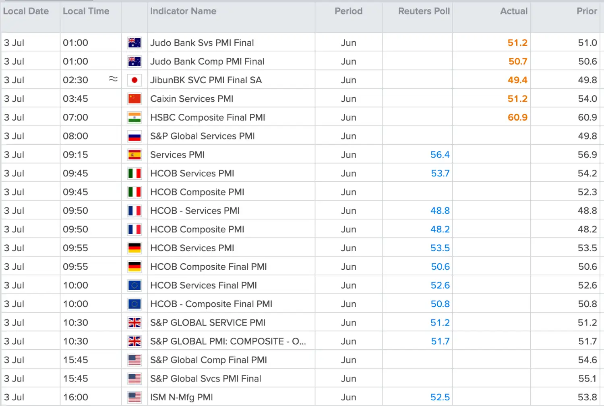
Task: Click Actual value 50.7 for Judo Bank Comp PMI
Action: pyautogui.click(x=518, y=62)
